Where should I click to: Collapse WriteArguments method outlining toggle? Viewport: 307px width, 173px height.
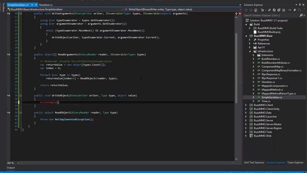(21, 13)
